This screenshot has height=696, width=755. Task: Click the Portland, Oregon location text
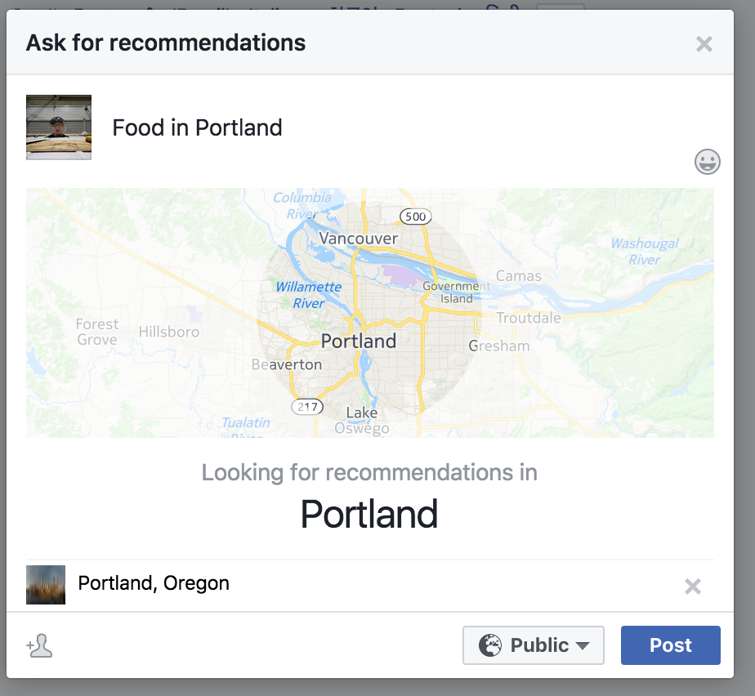tap(154, 583)
